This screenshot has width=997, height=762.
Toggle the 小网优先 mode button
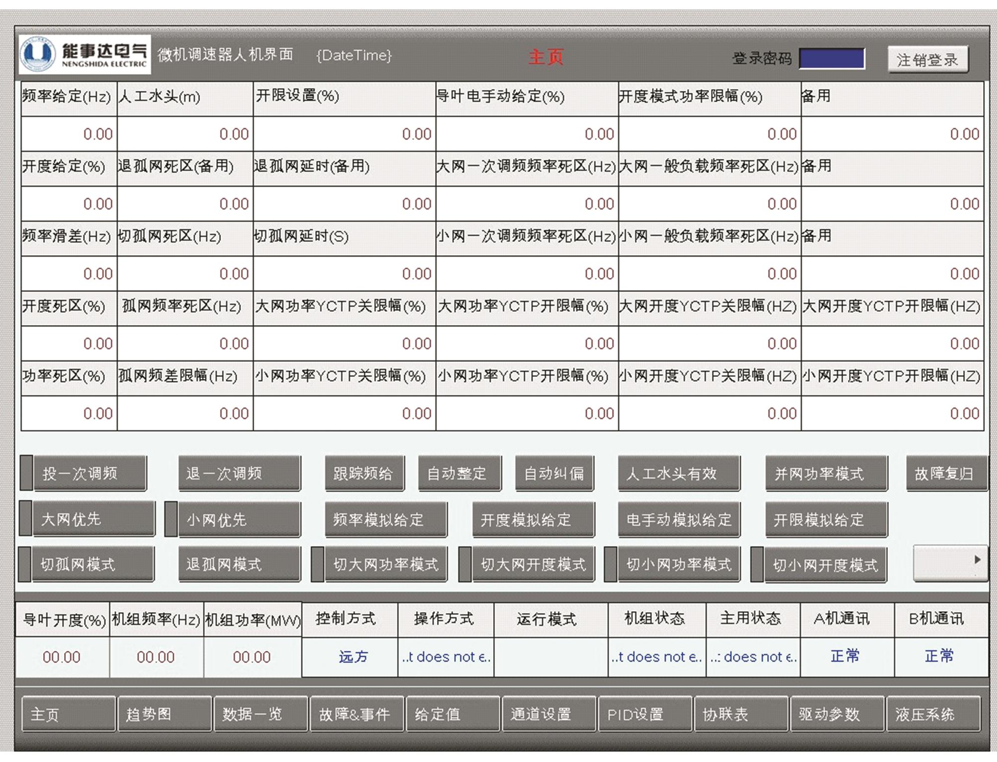[239, 519]
